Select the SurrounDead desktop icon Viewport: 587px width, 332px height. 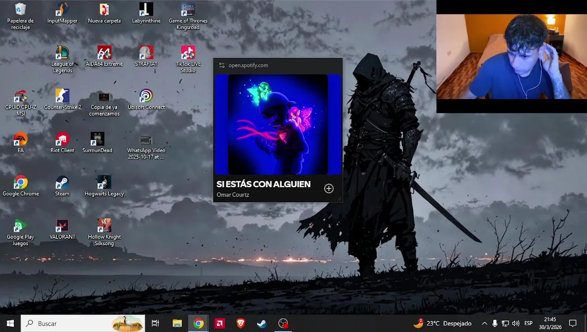point(97,143)
